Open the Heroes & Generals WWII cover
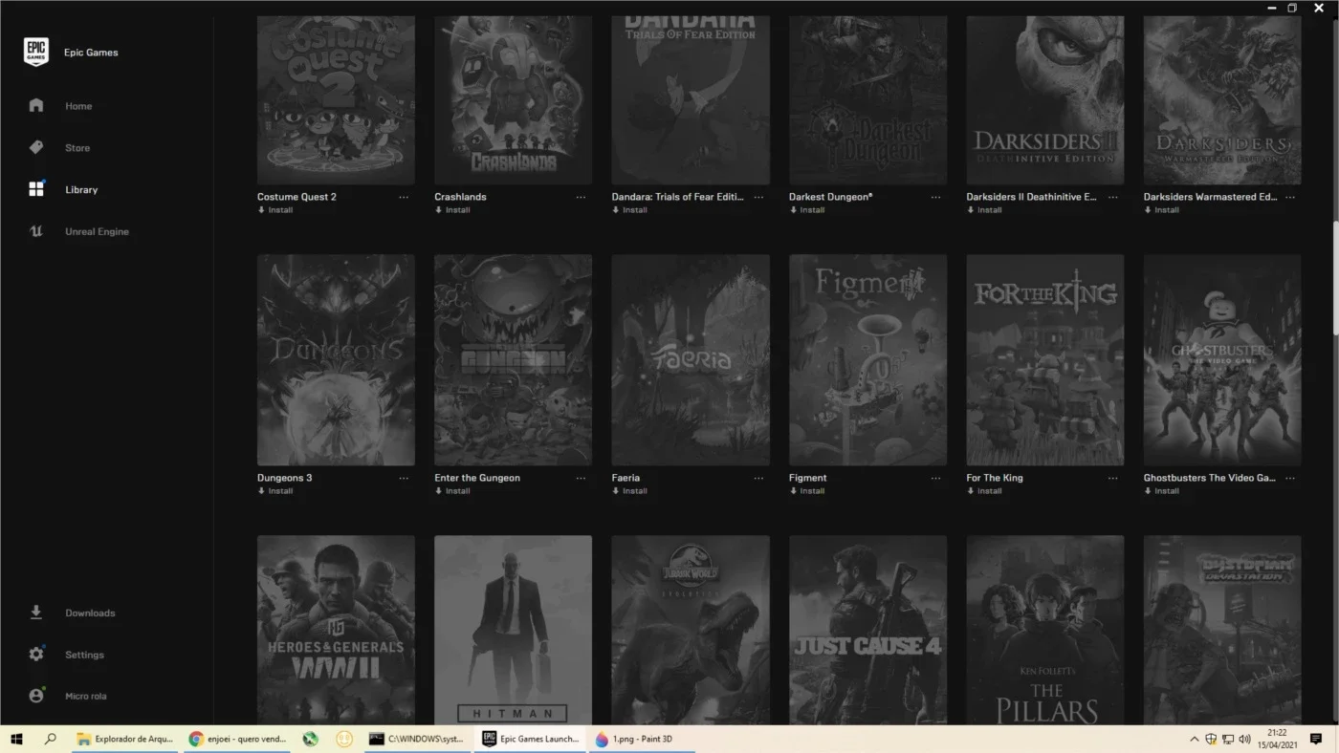 tap(336, 630)
